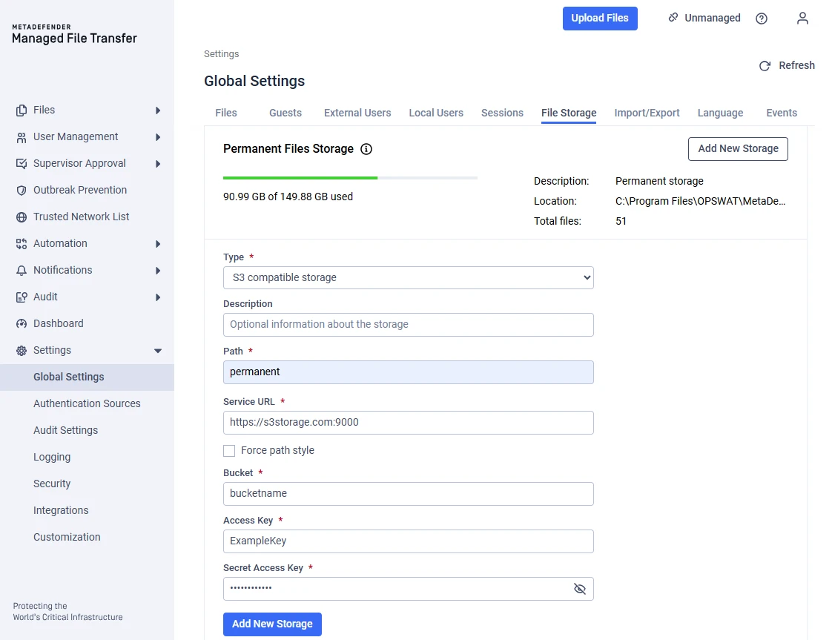Open the Local Users tab
Viewport: 832px width, 640px height.
(x=436, y=113)
